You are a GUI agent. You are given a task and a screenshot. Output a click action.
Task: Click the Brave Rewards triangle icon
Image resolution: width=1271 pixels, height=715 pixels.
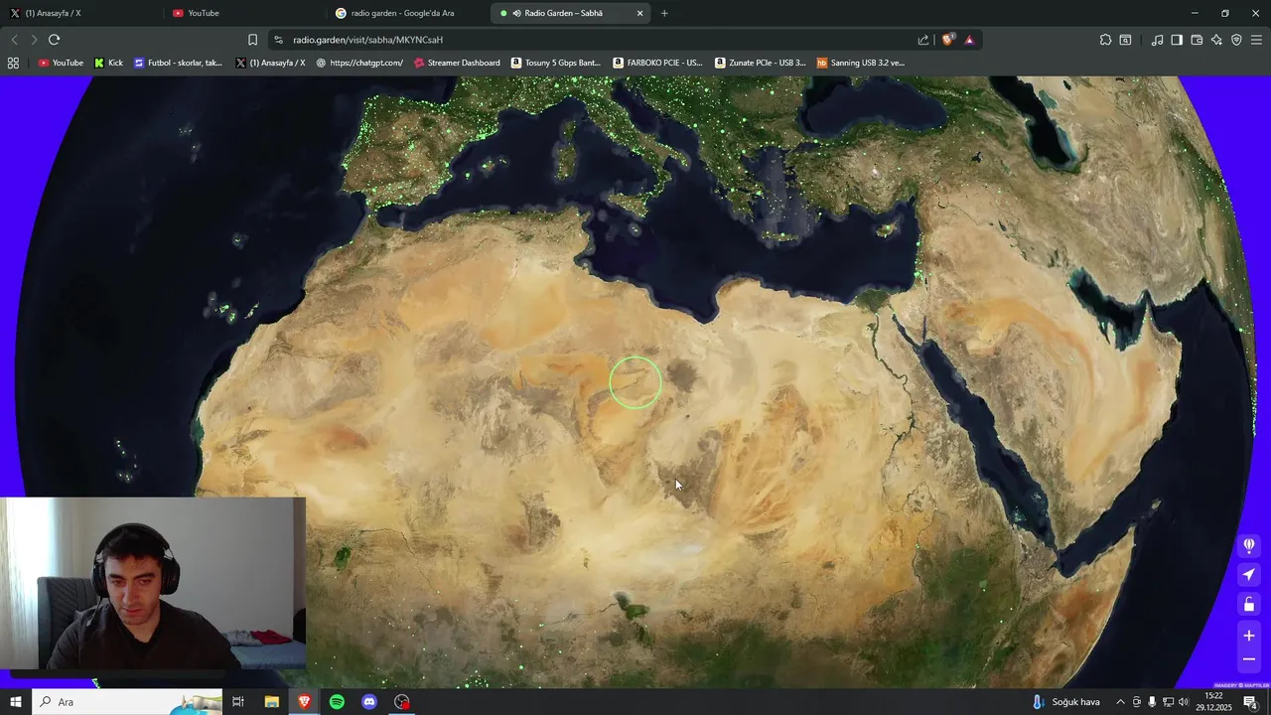point(969,40)
